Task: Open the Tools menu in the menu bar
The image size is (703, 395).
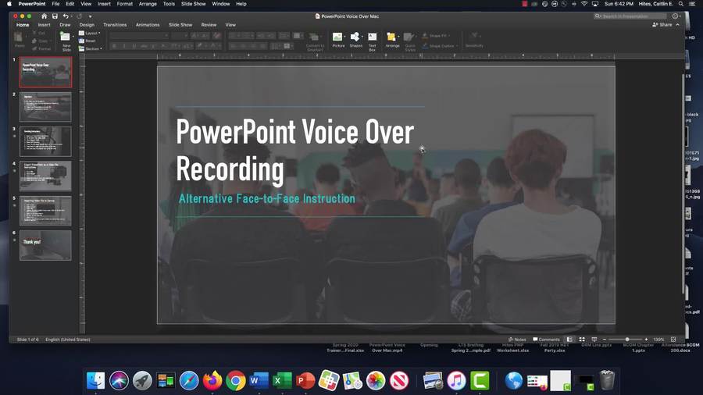Action: pyautogui.click(x=169, y=4)
